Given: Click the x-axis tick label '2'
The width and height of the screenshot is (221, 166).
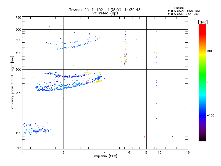Looking at the screenshot, I should coord(64,152).
